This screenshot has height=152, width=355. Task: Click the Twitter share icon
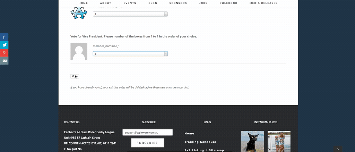[4, 45]
